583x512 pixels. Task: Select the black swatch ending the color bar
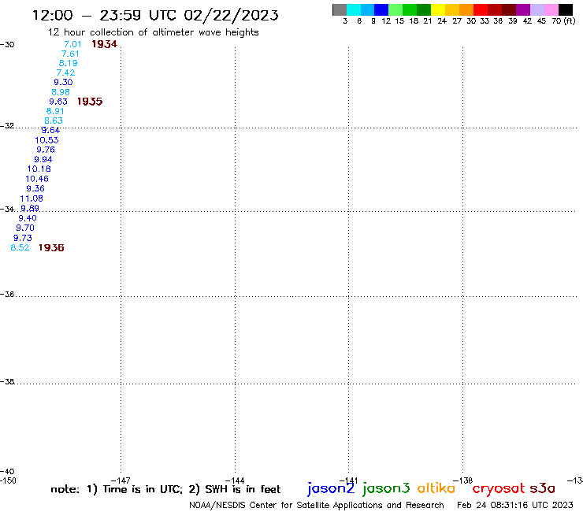pyautogui.click(x=565, y=9)
